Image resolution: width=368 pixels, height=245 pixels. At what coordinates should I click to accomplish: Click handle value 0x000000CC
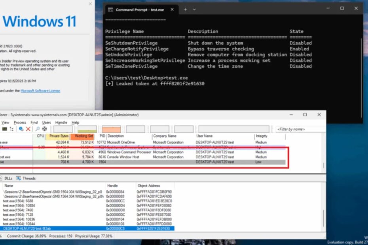(116, 201)
